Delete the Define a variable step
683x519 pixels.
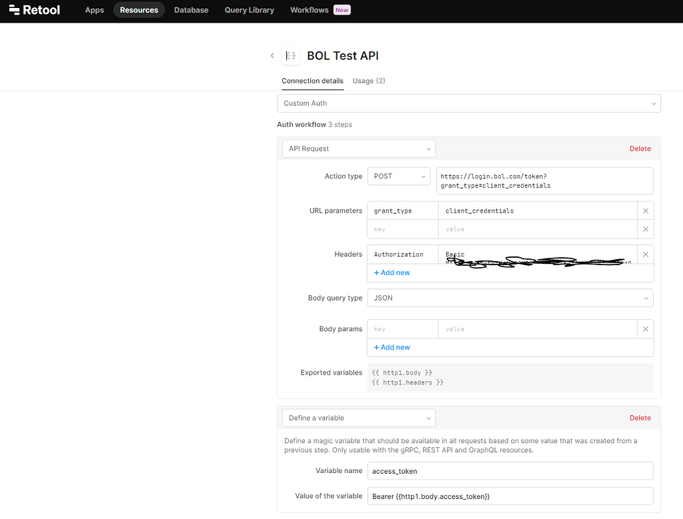640,418
